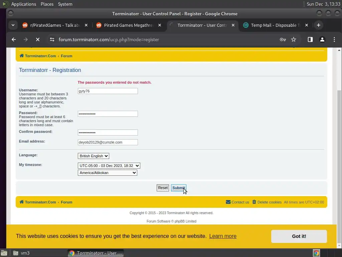Click the Delete cookies link
The width and height of the screenshot is (342, 257).
pos(270,202)
